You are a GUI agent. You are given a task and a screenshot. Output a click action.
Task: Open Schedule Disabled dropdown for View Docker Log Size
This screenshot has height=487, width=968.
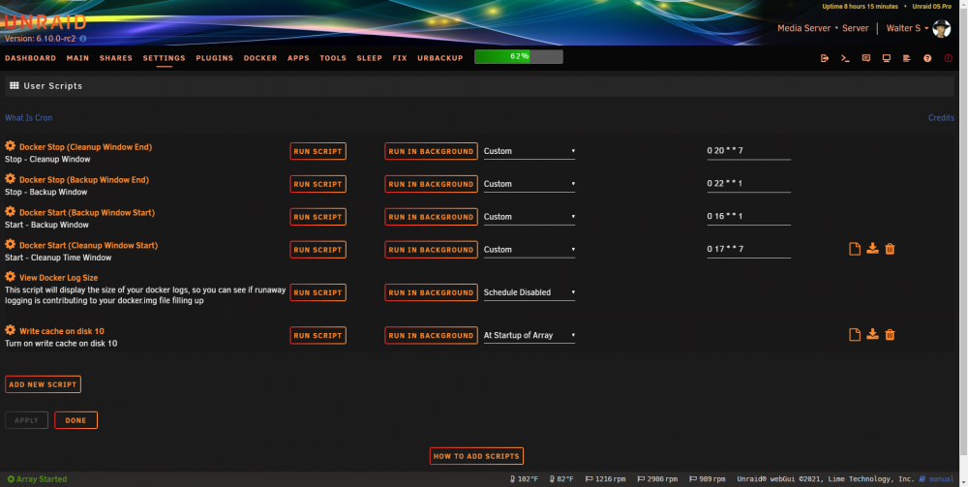point(529,292)
